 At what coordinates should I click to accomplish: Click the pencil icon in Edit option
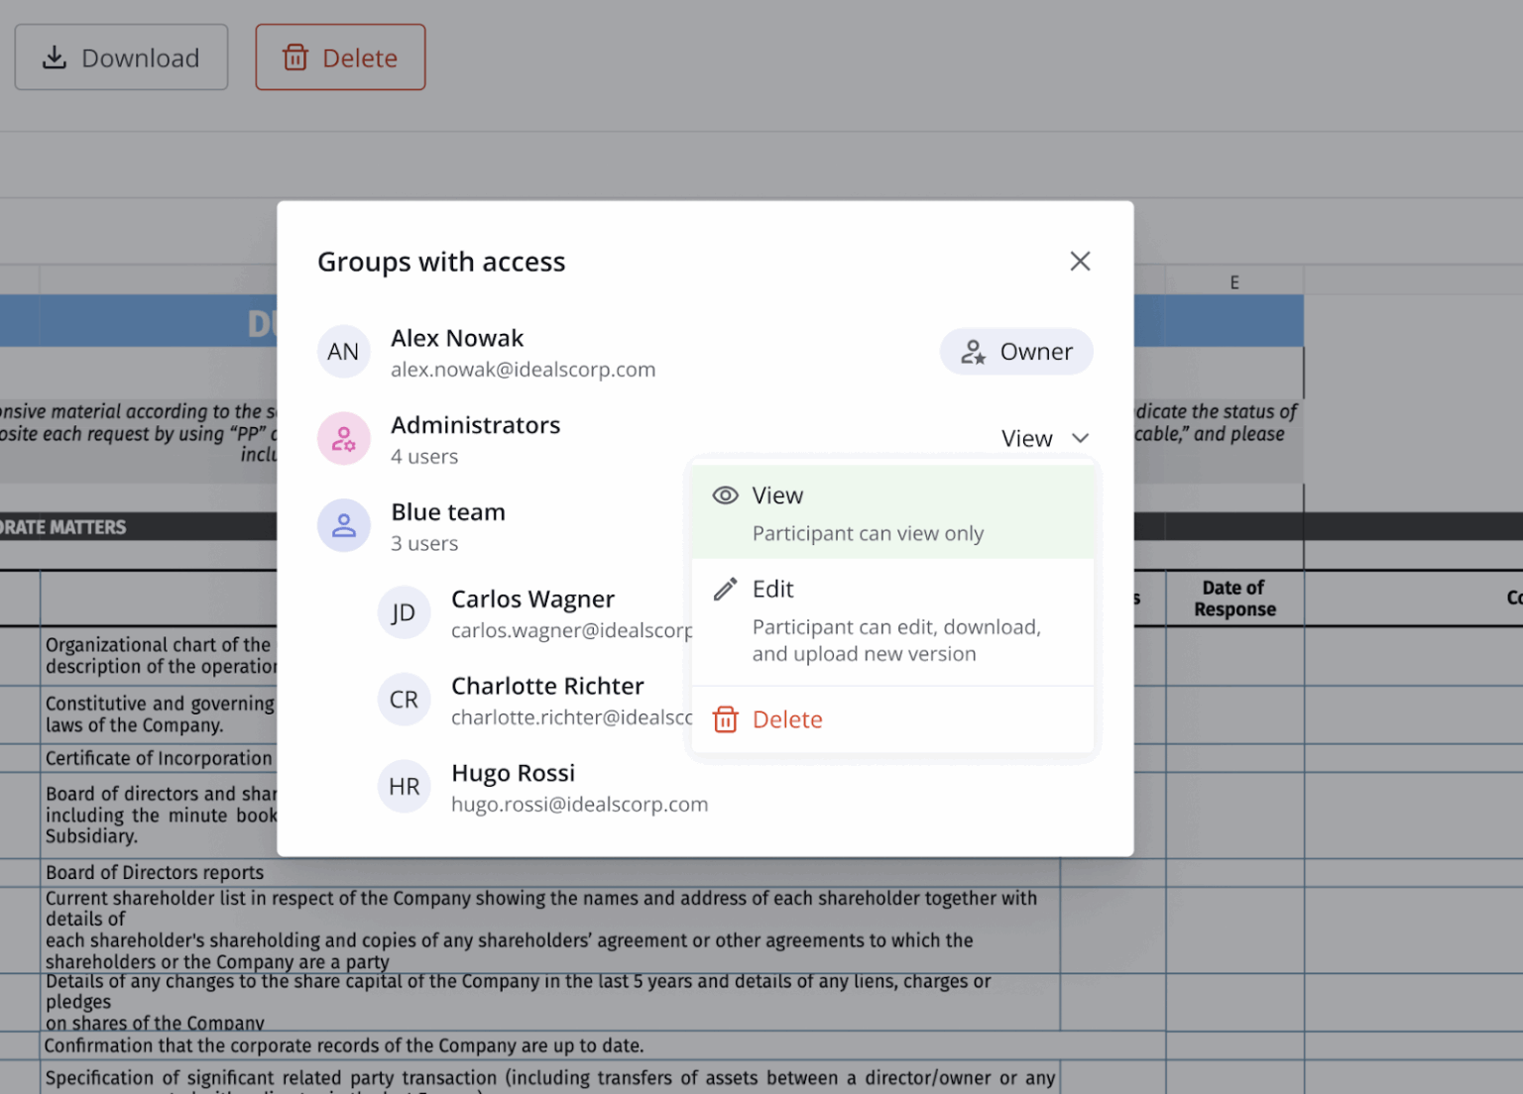click(x=726, y=590)
